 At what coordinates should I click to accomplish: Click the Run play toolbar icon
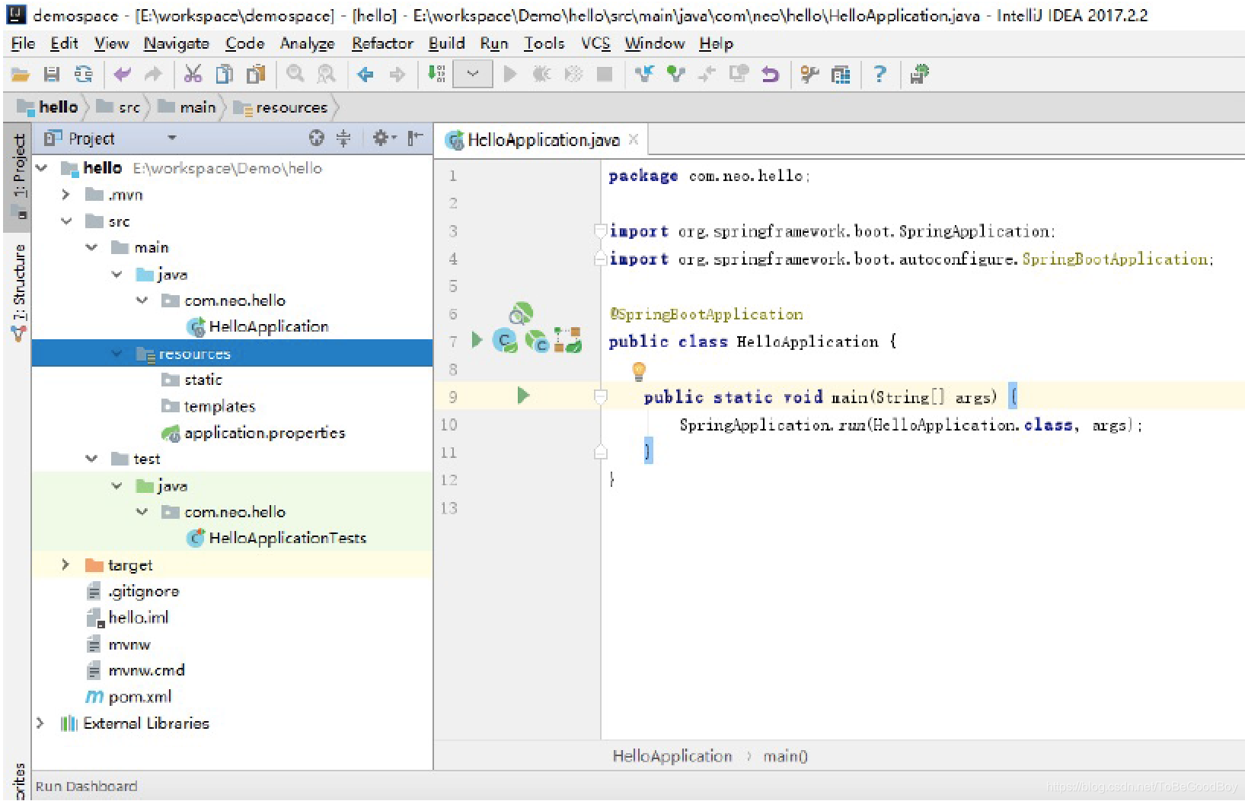tap(510, 75)
